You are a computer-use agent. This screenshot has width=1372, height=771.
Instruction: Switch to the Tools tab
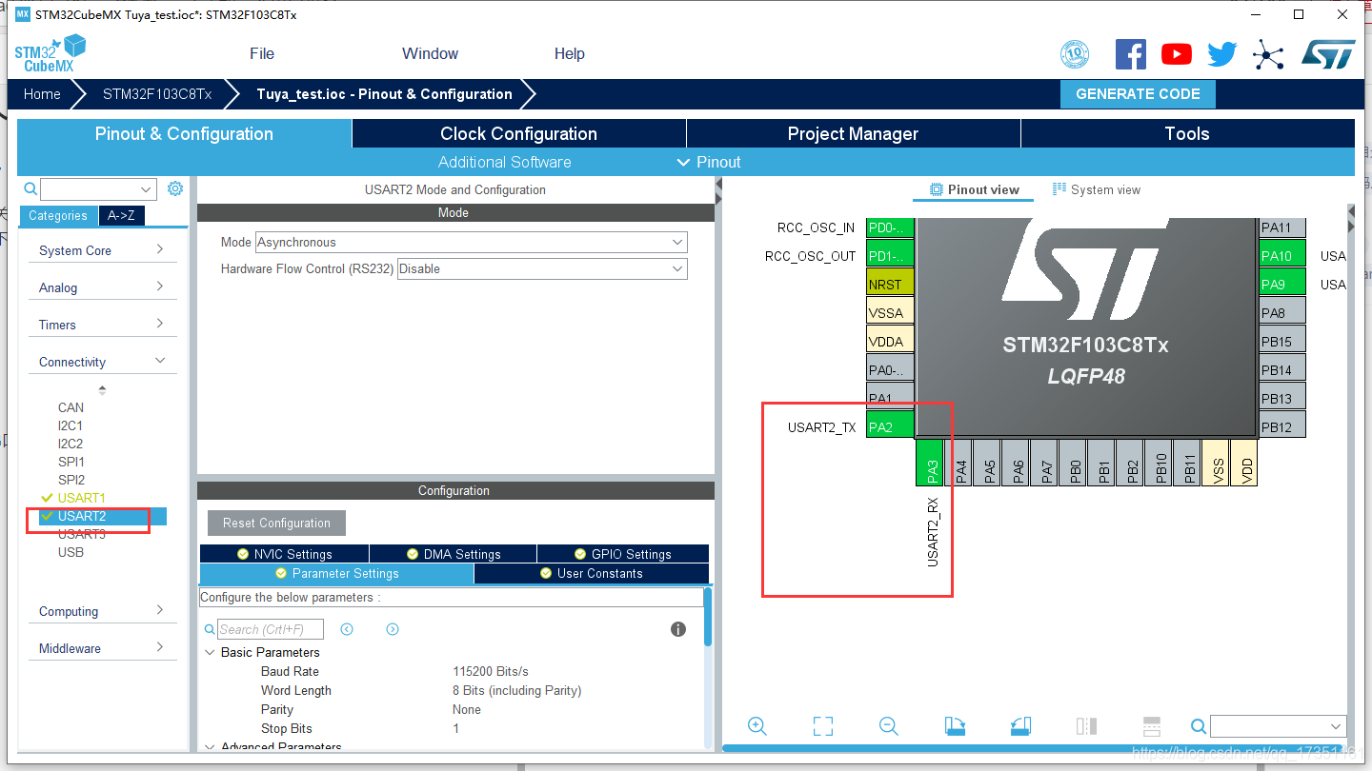[1187, 133]
